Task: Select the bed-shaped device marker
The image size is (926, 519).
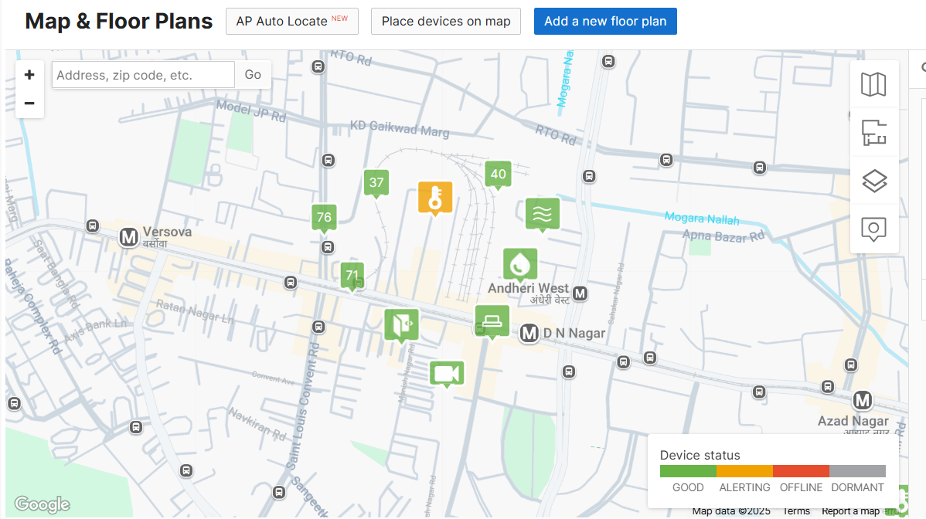Action: 492,320
